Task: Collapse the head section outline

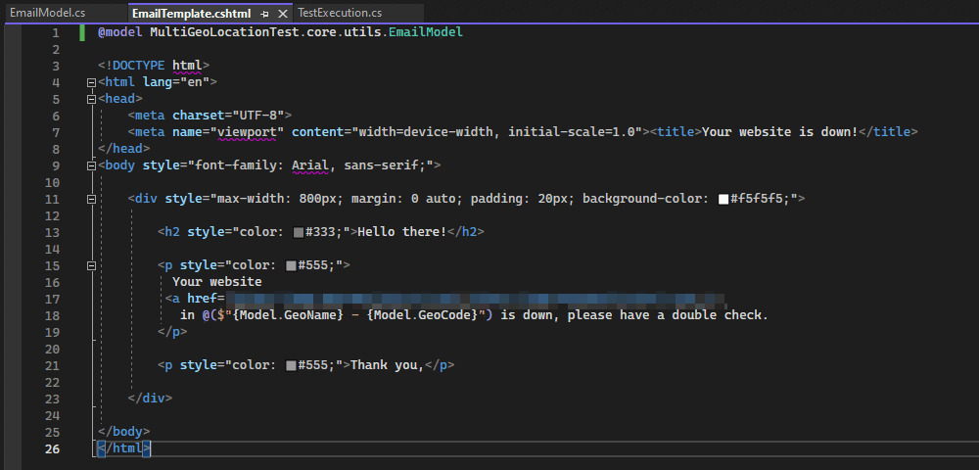Action: click(91, 99)
